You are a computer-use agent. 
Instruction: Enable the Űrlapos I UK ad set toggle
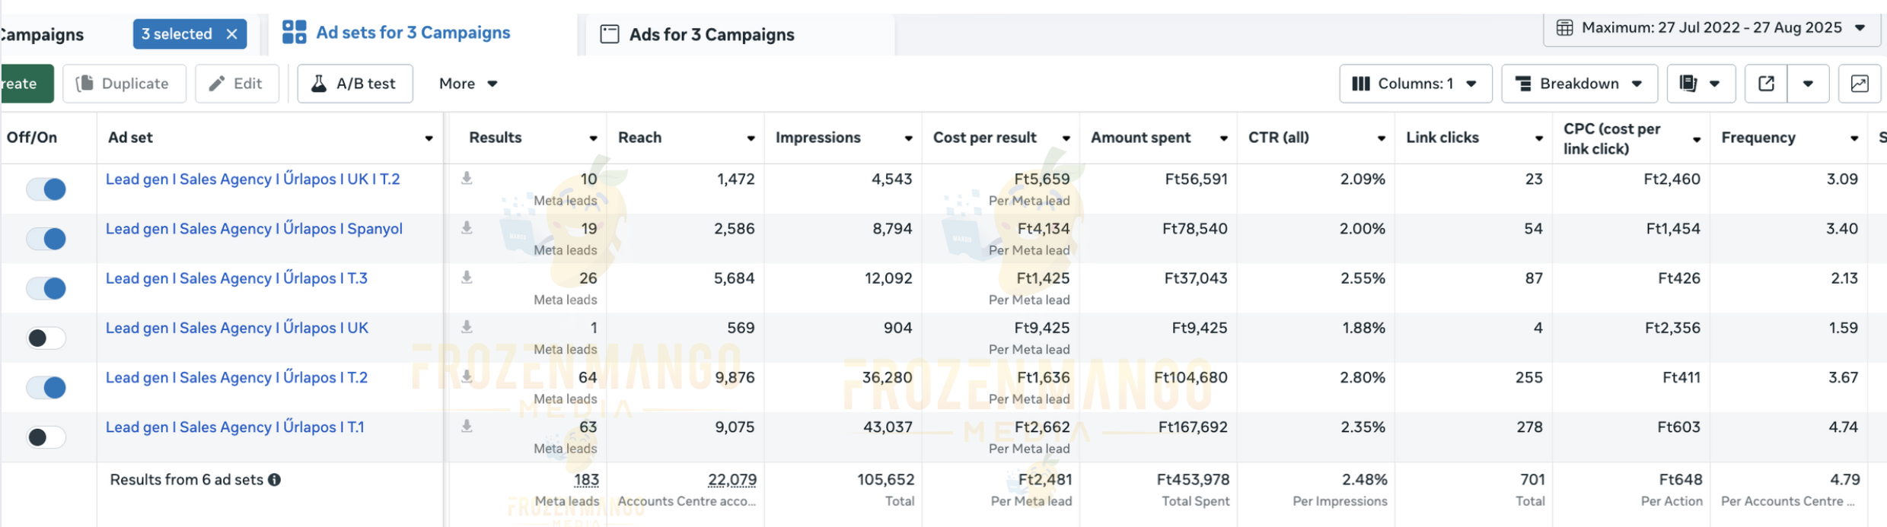(x=46, y=338)
